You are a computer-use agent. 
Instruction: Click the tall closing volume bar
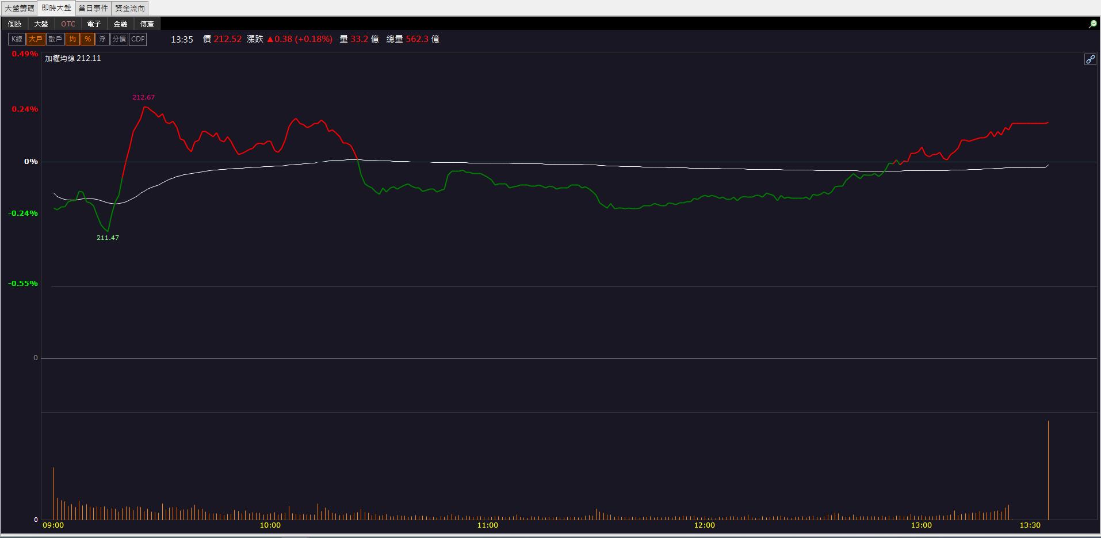click(x=1048, y=470)
